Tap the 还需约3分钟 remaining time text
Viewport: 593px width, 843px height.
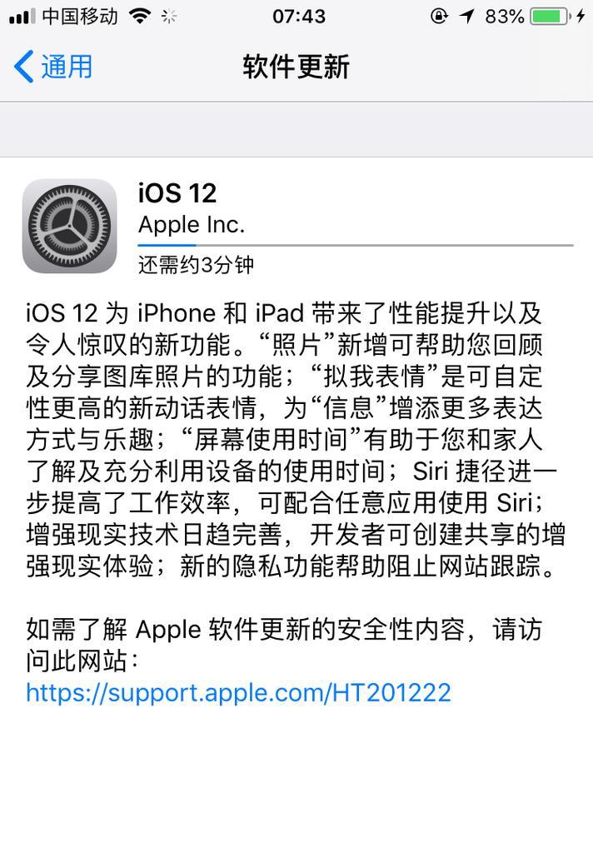(x=196, y=265)
